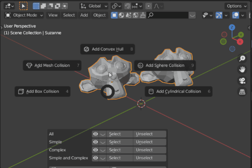Open the Object Mode dropdown
The image size is (252, 168).
coord(24,15)
